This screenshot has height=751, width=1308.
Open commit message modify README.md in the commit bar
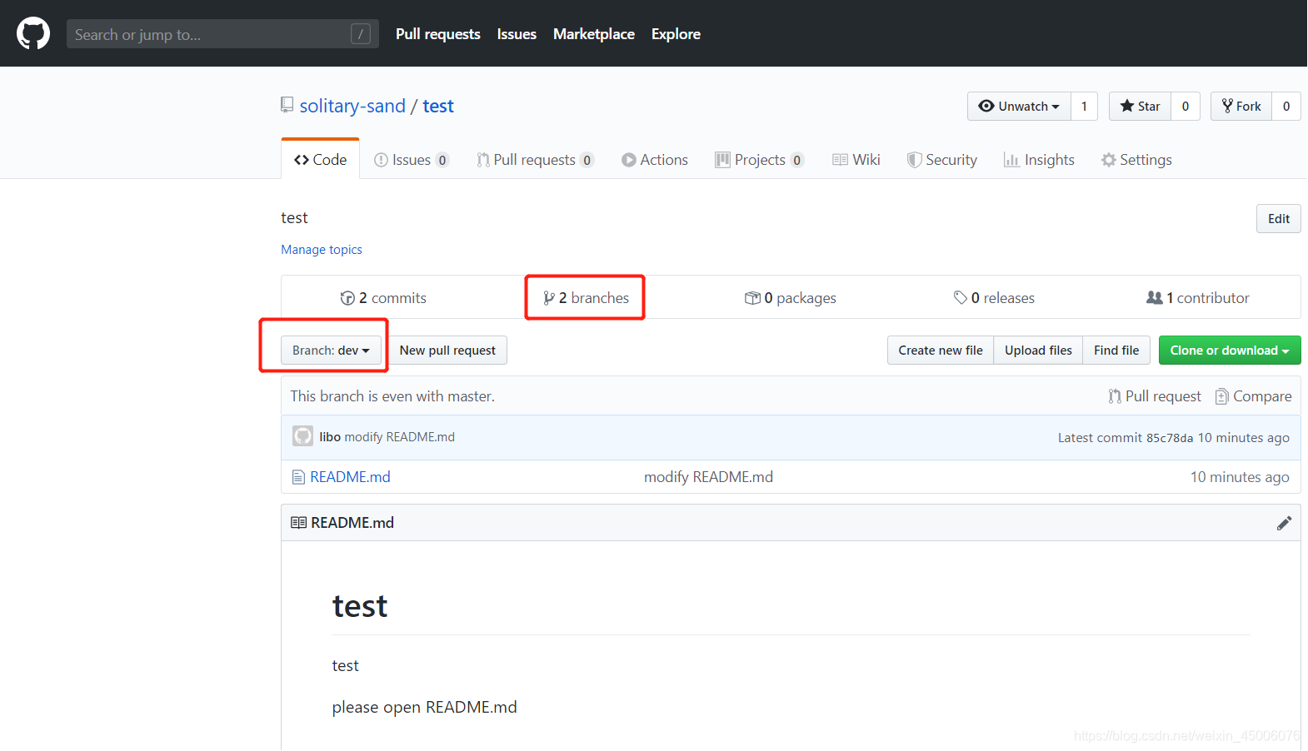(x=400, y=437)
